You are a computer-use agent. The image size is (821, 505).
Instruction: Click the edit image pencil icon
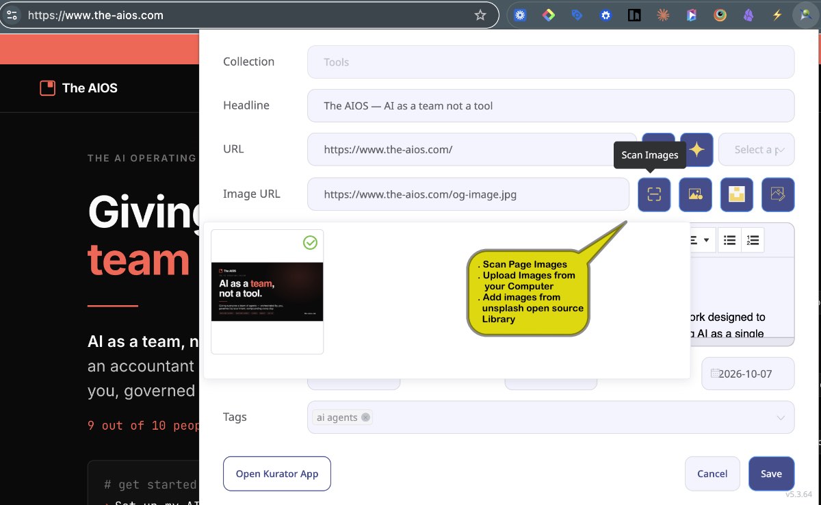pyautogui.click(x=777, y=194)
